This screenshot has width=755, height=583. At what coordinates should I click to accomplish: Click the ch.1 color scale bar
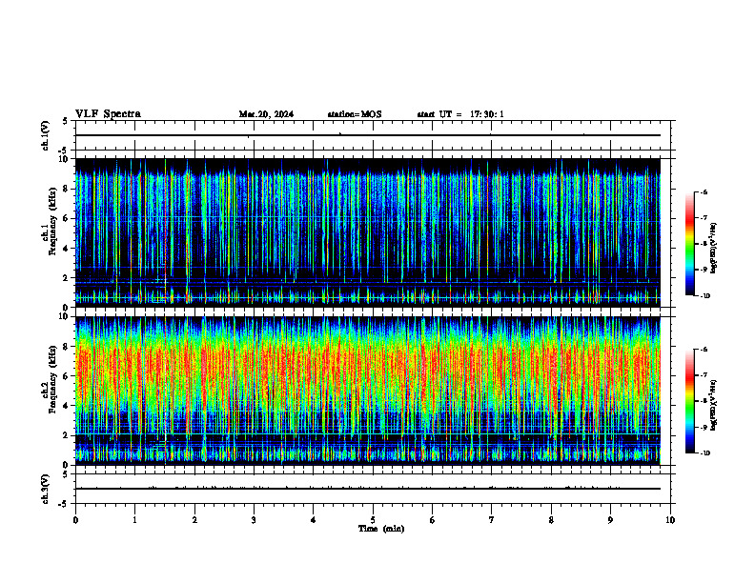point(690,244)
